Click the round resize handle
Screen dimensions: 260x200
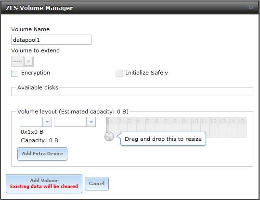tap(109, 137)
